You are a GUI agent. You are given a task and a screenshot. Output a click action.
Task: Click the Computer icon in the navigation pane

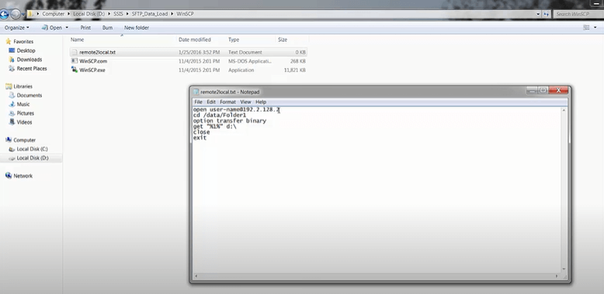(x=9, y=140)
